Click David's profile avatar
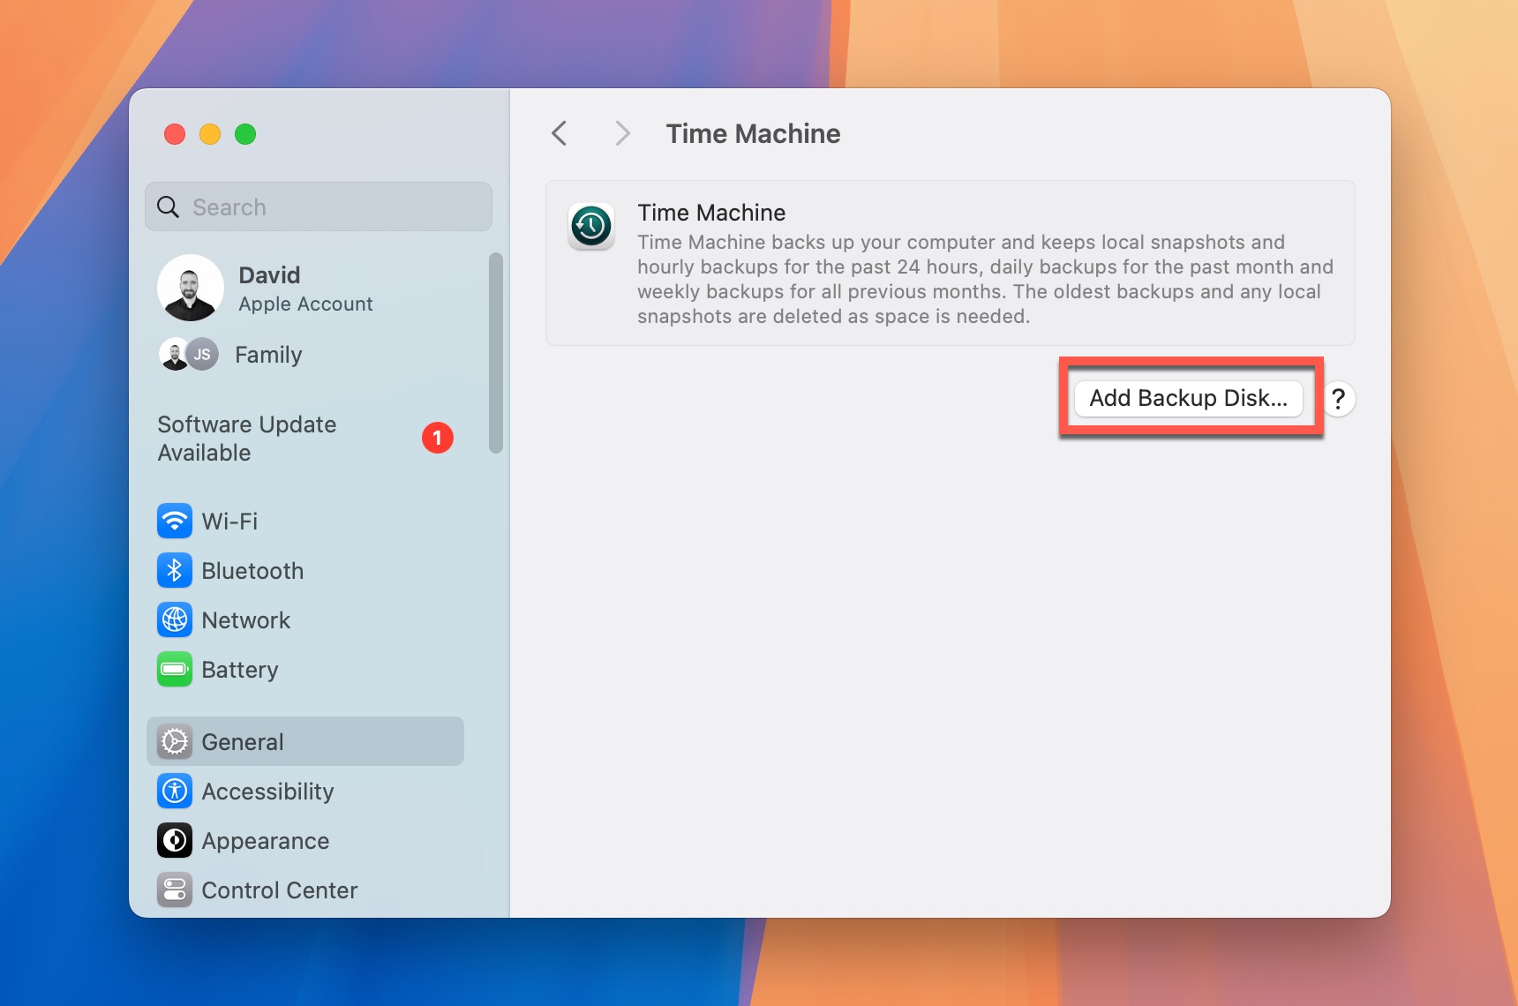The image size is (1518, 1006). coord(191,288)
